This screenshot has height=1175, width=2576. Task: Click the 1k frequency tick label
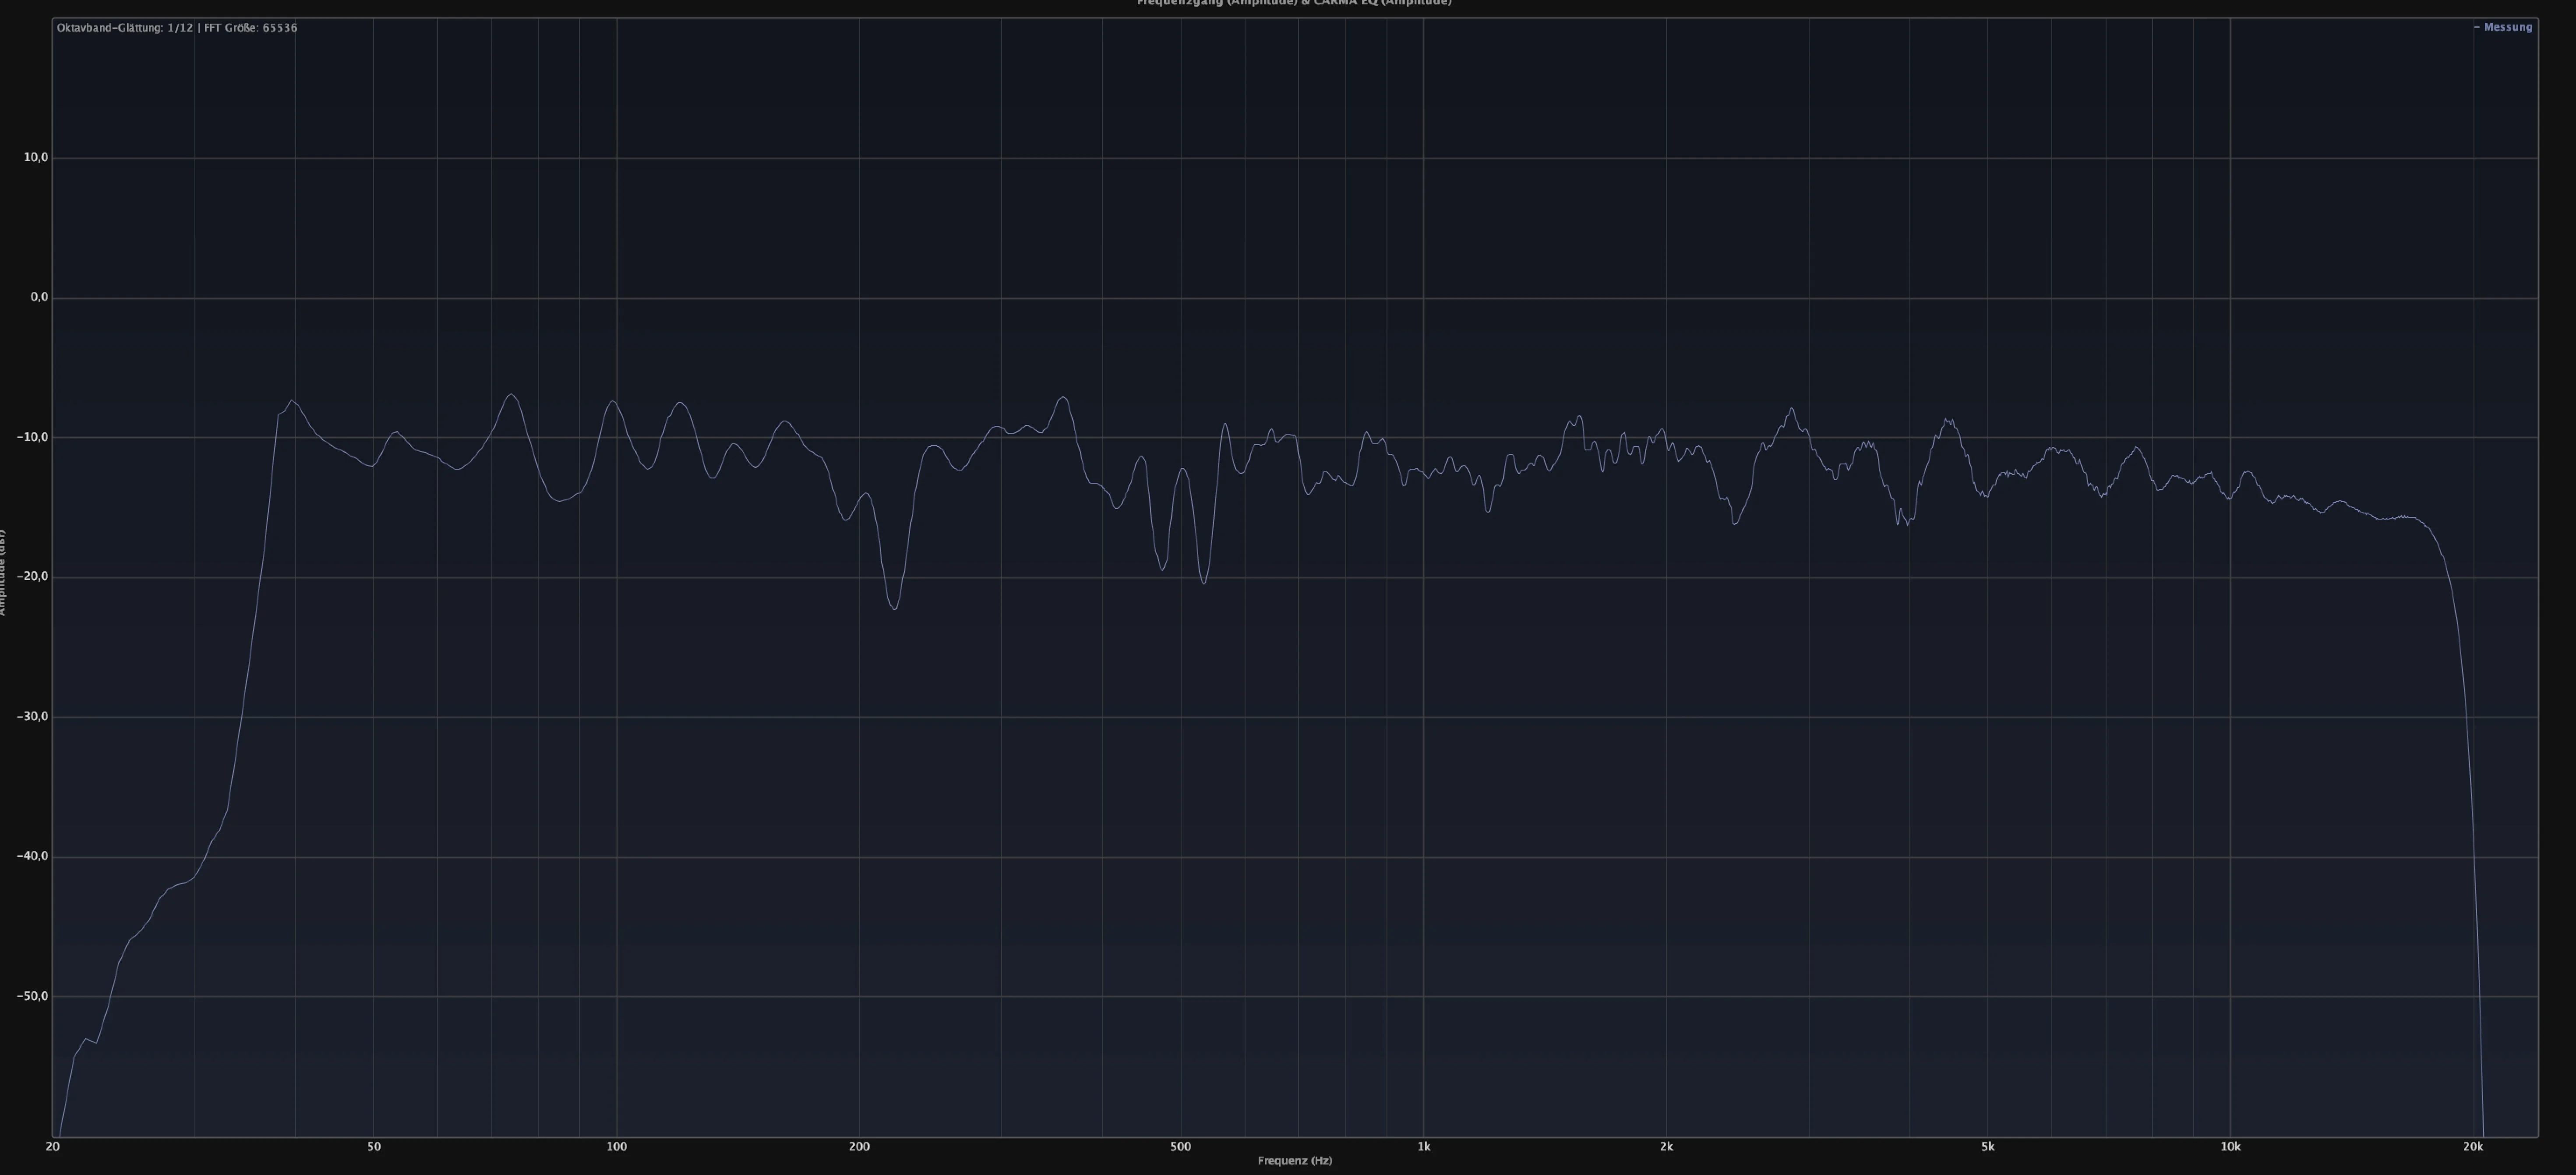coord(1424,1147)
